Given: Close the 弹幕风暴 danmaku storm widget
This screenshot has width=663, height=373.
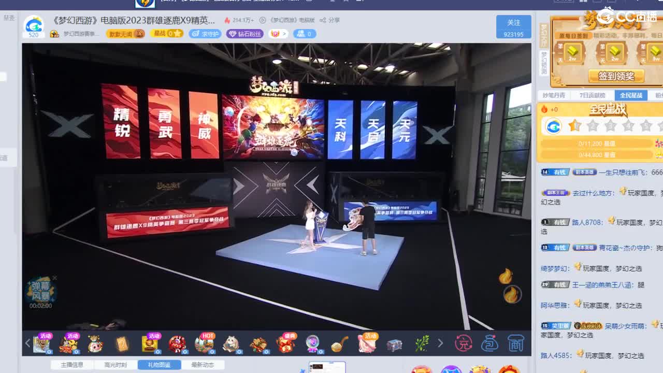Looking at the screenshot, I should [54, 278].
